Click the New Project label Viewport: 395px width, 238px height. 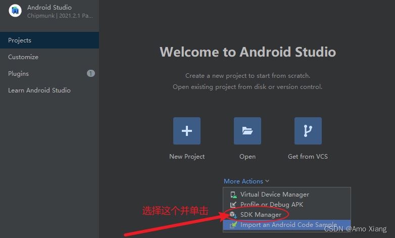pos(187,157)
